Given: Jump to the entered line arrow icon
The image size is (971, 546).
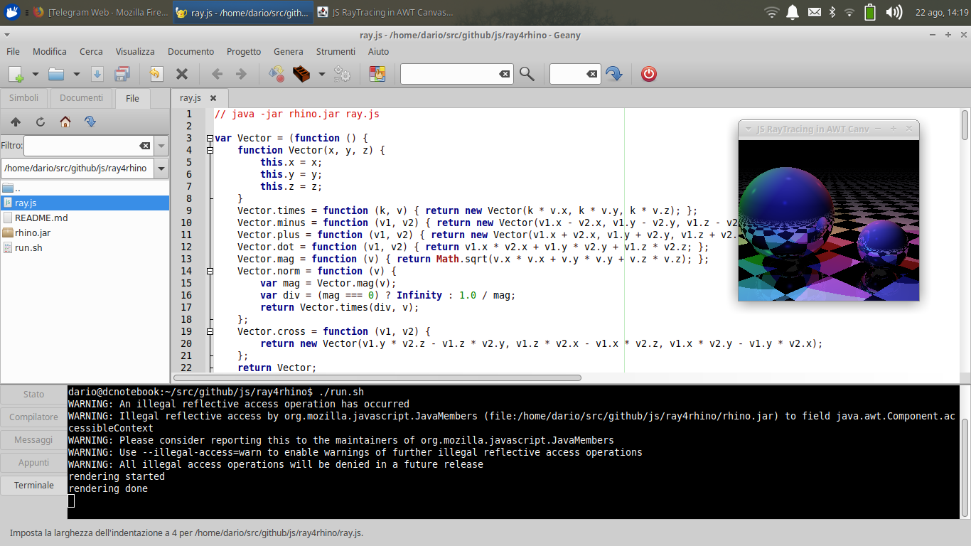Looking at the screenshot, I should (x=613, y=74).
